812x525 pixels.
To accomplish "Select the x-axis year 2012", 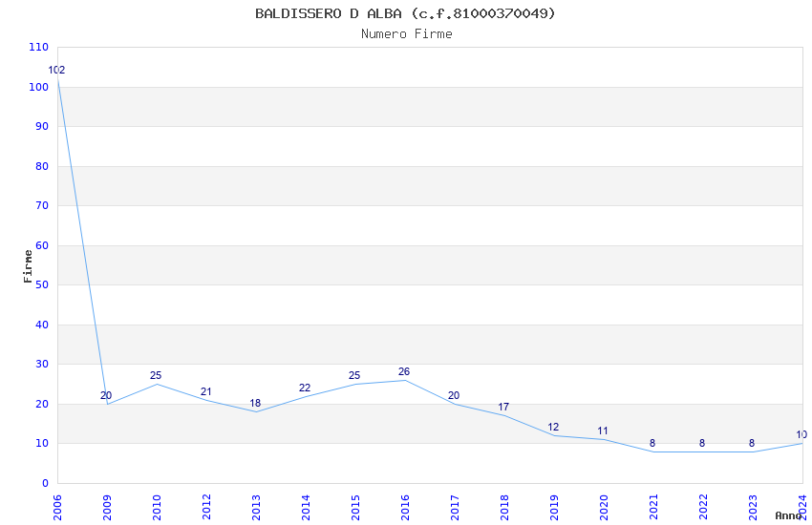I will (206, 508).
